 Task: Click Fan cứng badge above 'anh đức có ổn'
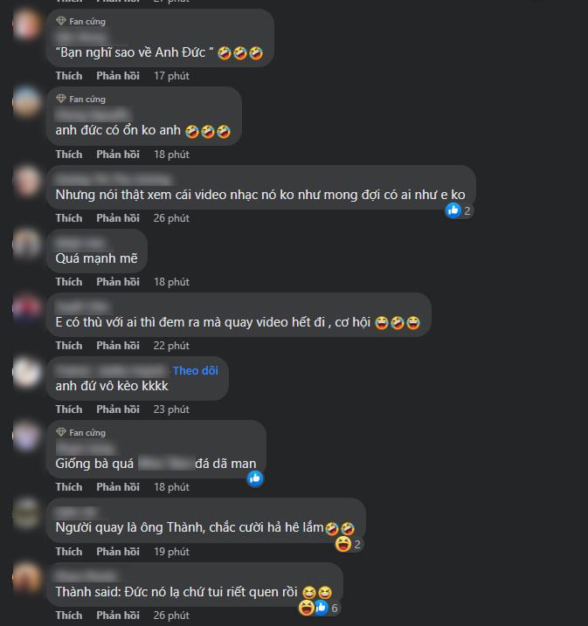coord(80,99)
